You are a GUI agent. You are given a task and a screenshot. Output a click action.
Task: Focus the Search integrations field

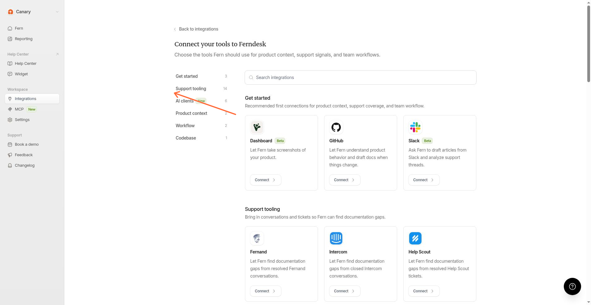361,77
